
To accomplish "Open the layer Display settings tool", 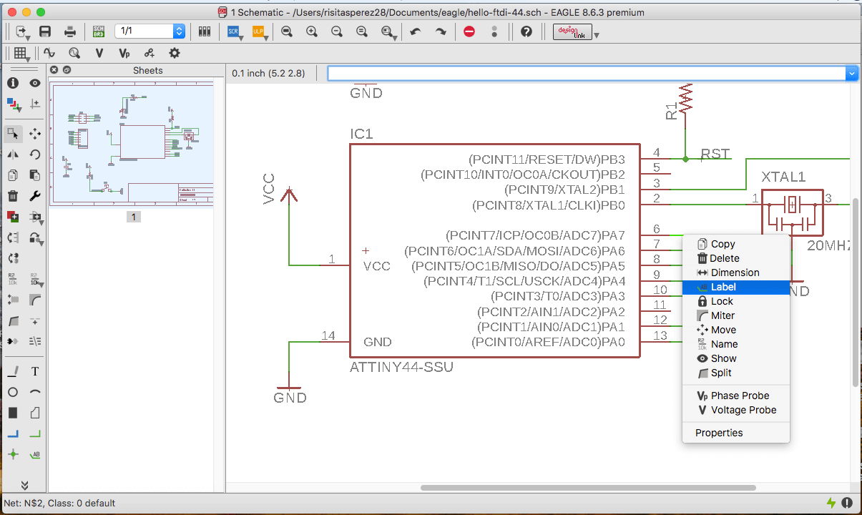I will (x=13, y=104).
